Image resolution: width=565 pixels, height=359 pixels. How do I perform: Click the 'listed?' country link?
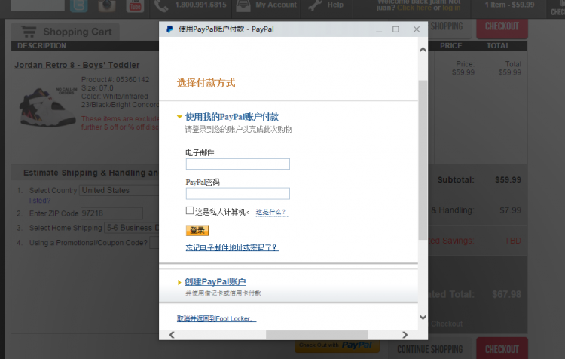(x=40, y=201)
